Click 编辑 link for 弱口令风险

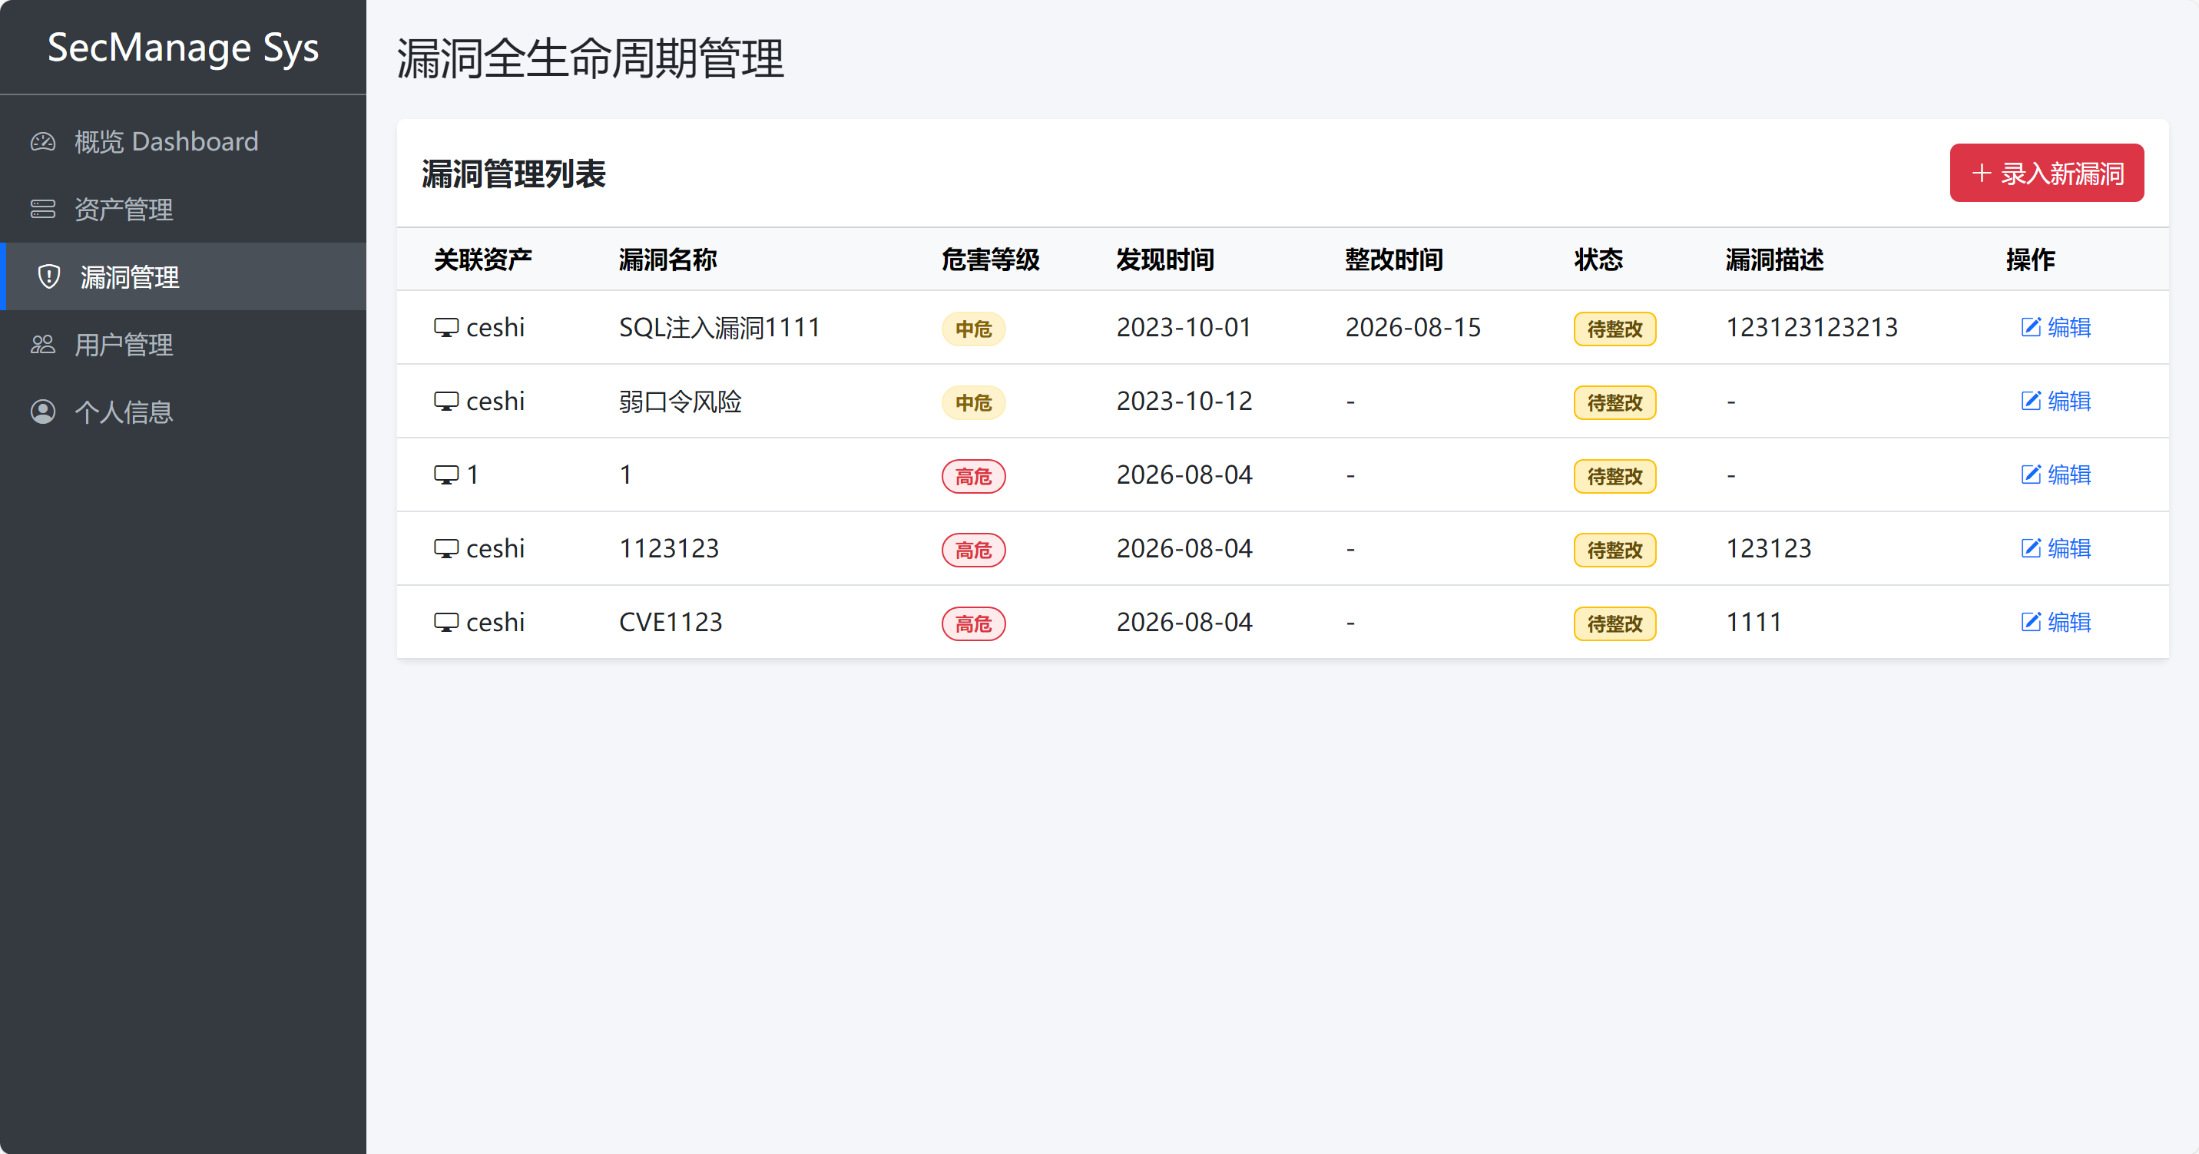(2055, 400)
